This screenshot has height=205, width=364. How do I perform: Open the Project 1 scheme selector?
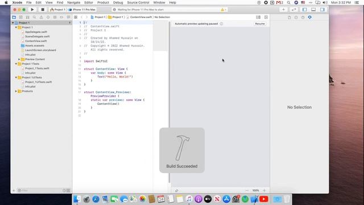(x=58, y=10)
